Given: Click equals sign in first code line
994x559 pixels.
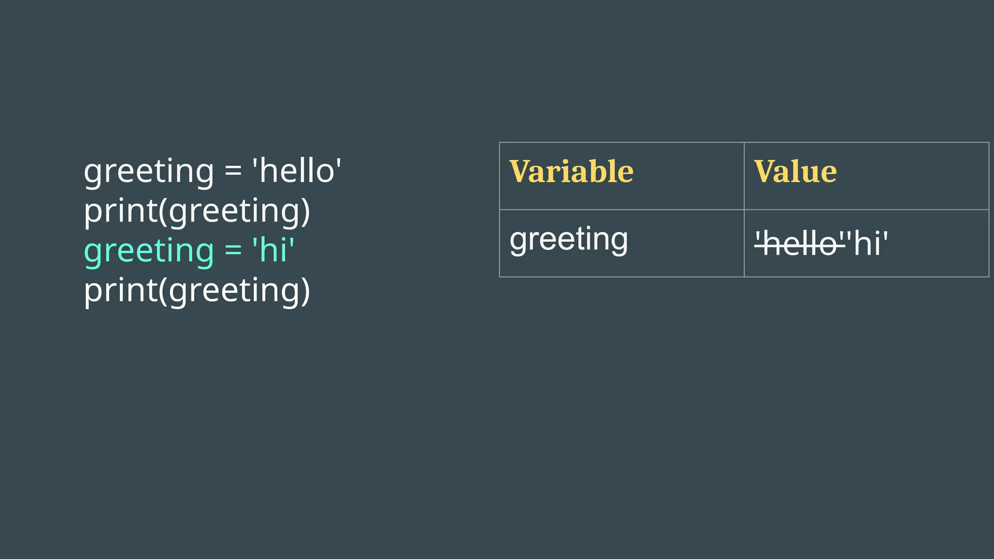Looking at the screenshot, I should pyautogui.click(x=233, y=171).
